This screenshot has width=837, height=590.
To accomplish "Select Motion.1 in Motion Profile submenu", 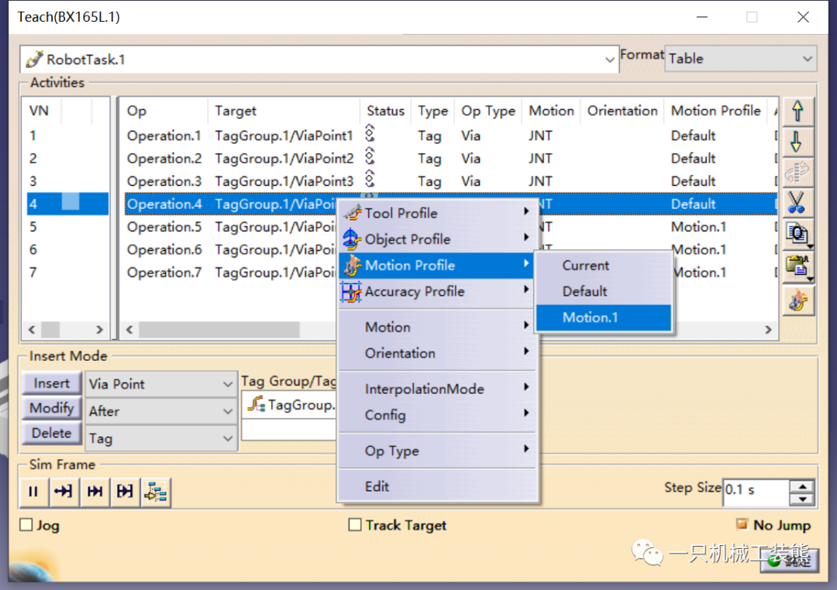I will 603,317.
